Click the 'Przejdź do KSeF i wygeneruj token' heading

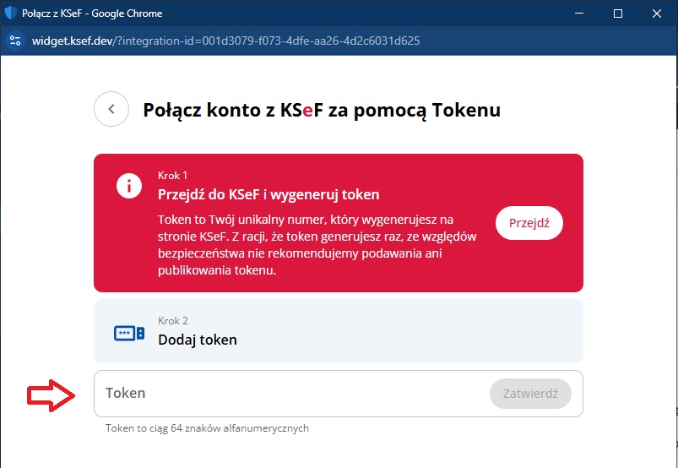click(268, 194)
